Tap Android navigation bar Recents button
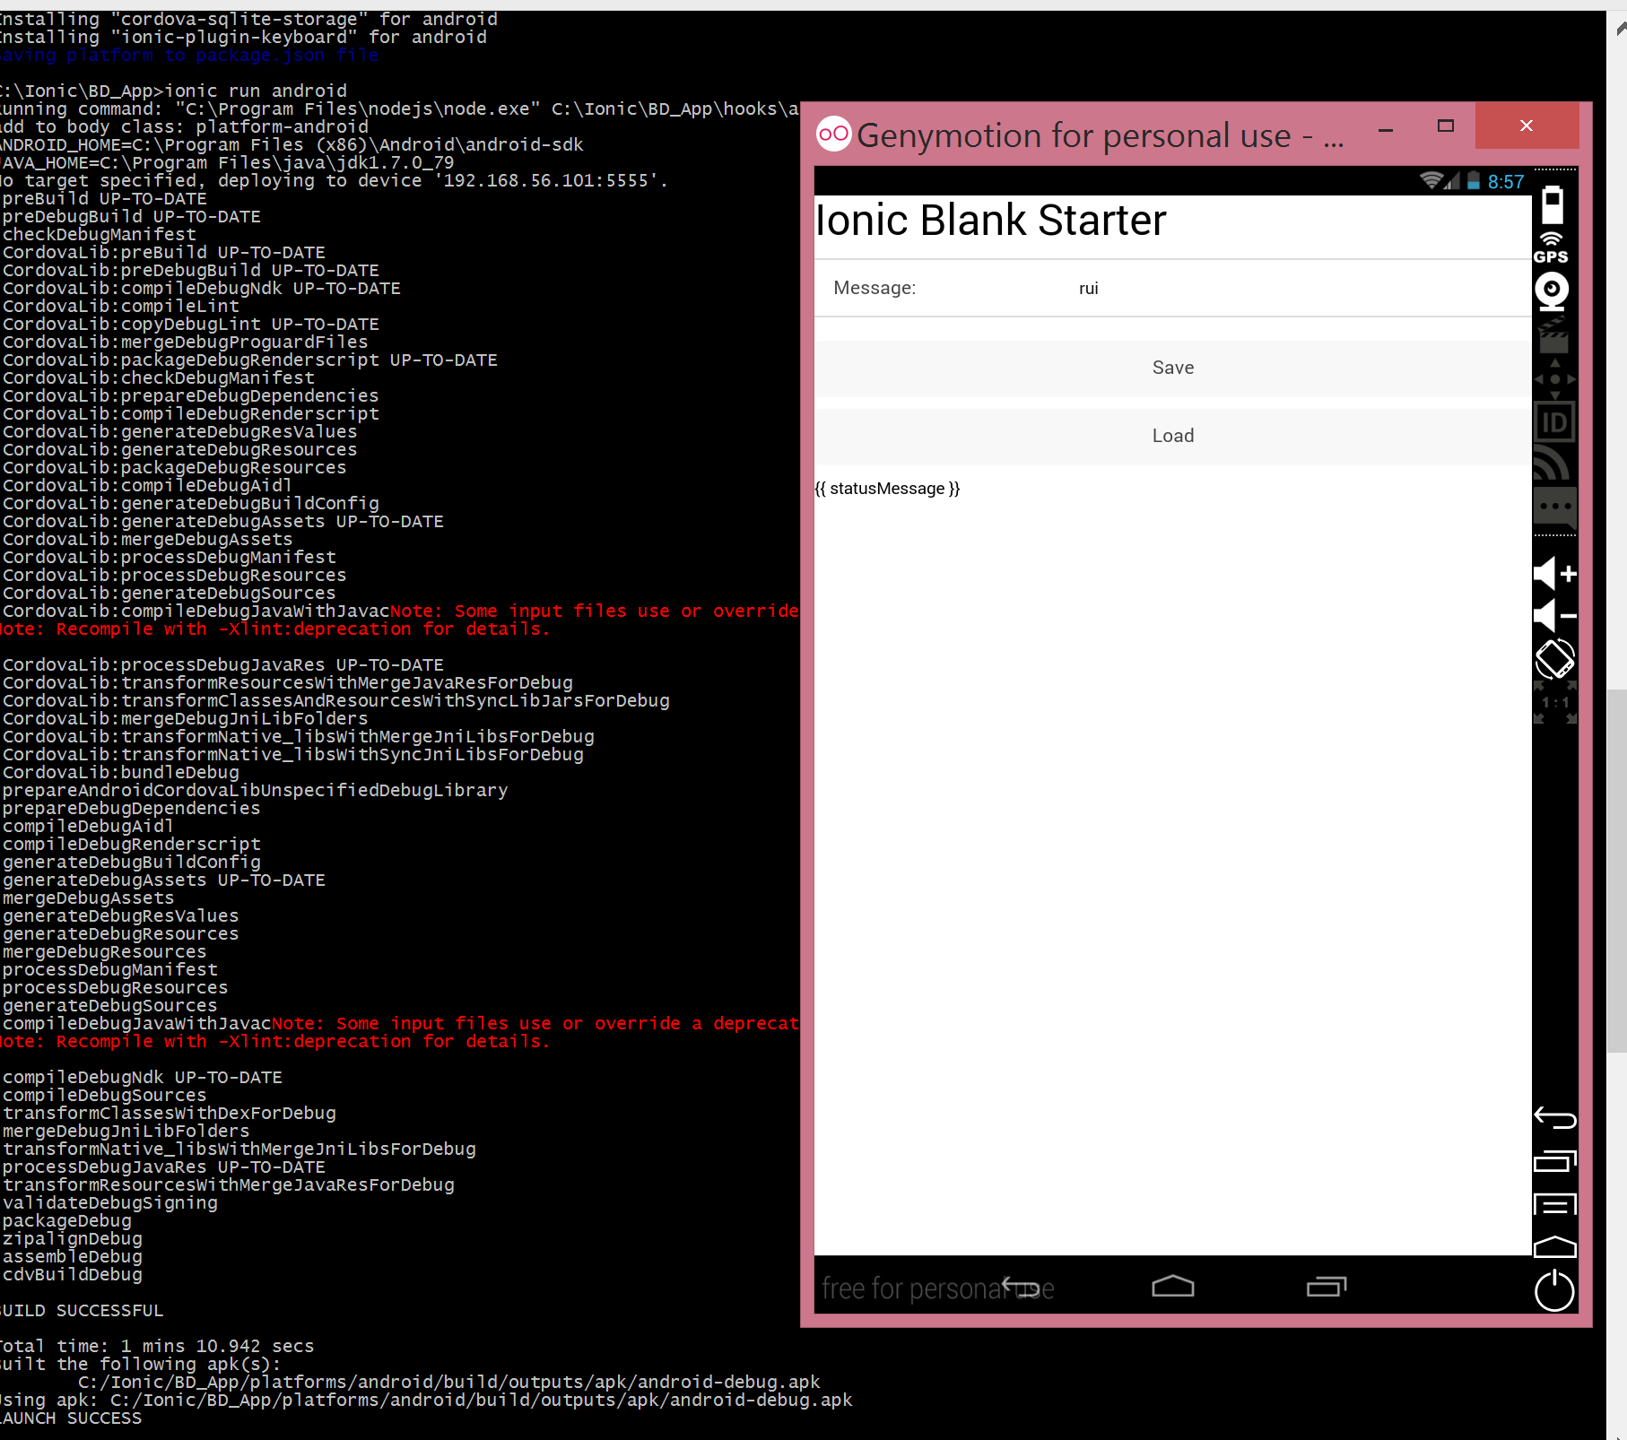1627x1440 pixels. pos(1327,1286)
